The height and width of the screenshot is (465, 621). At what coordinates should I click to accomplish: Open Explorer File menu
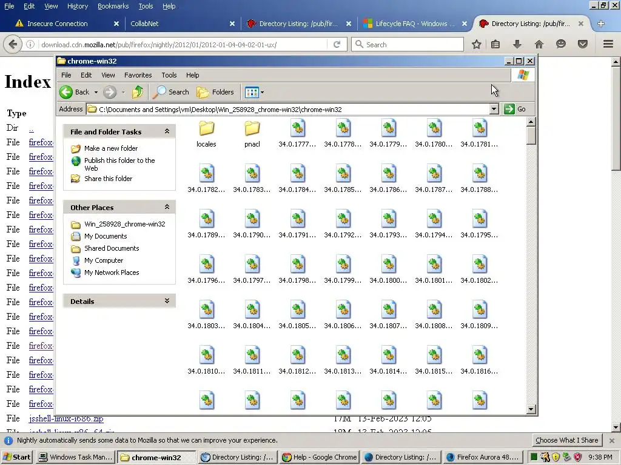tap(66, 75)
